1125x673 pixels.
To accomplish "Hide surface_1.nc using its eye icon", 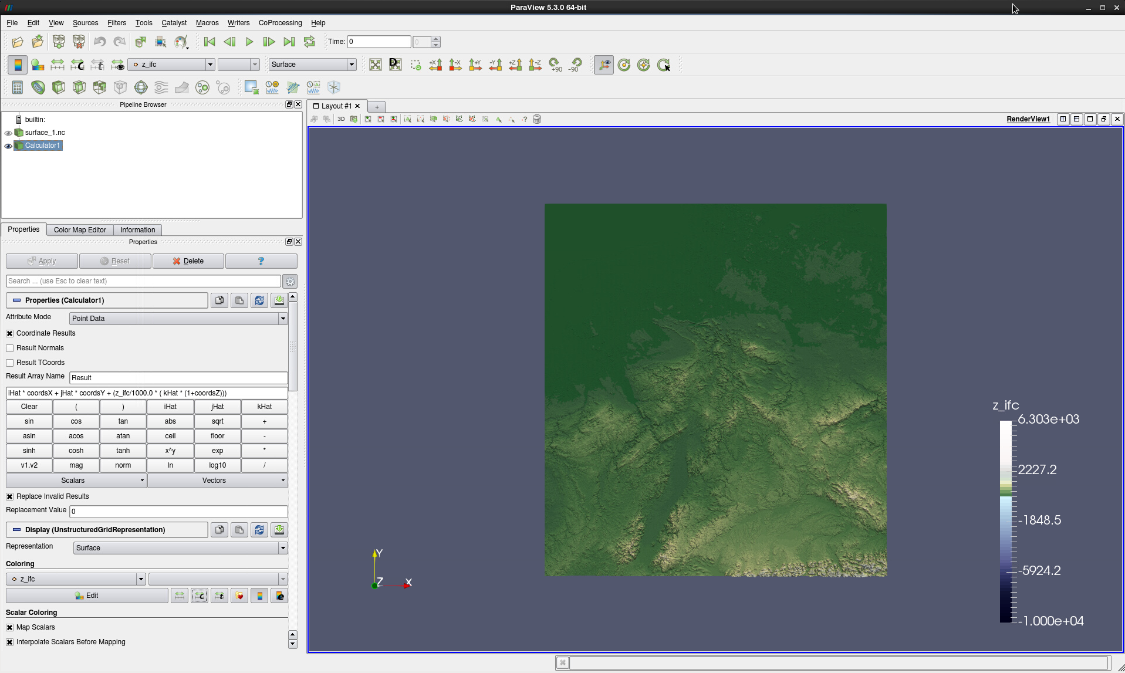I will [x=8, y=133].
